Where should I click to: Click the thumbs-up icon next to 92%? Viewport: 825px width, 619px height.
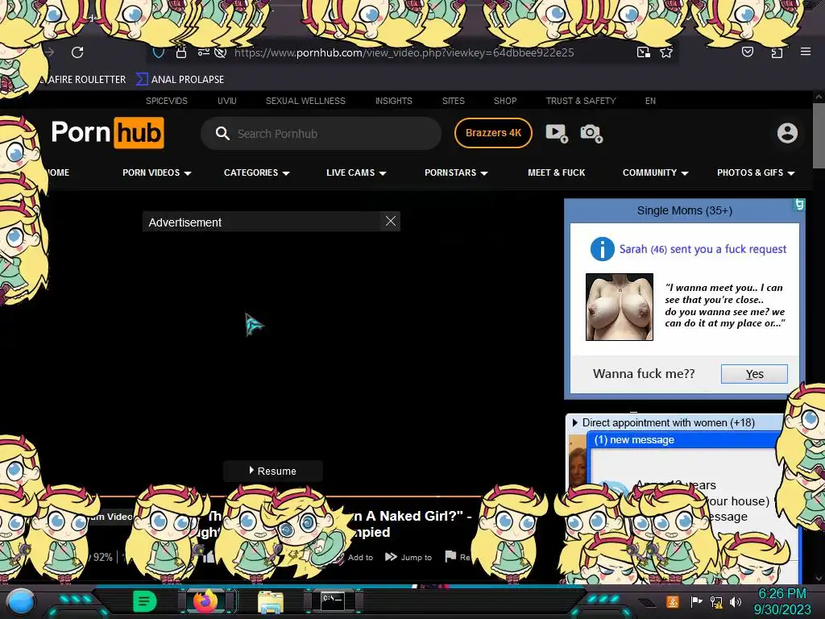pyautogui.click(x=209, y=556)
